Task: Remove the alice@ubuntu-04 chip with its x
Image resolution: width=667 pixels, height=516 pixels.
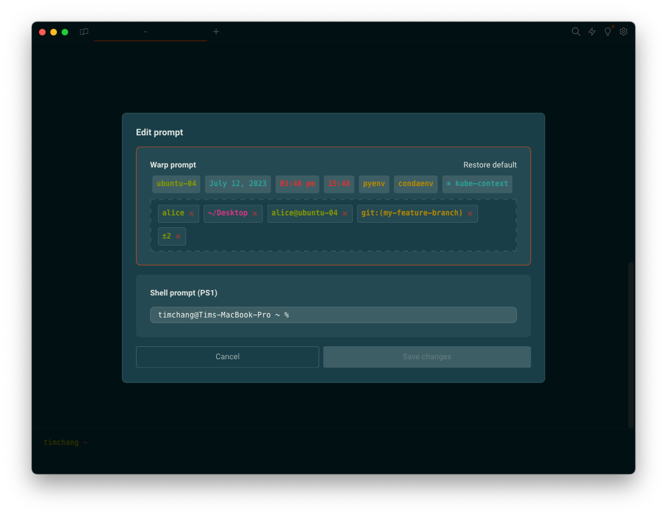Action: (345, 213)
